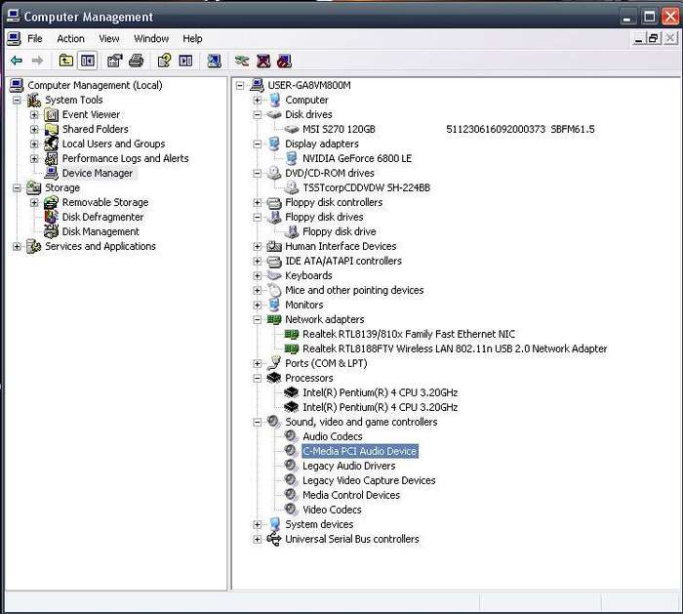Select Media Control Devices entry
This screenshot has width=683, height=614.
pyautogui.click(x=351, y=496)
